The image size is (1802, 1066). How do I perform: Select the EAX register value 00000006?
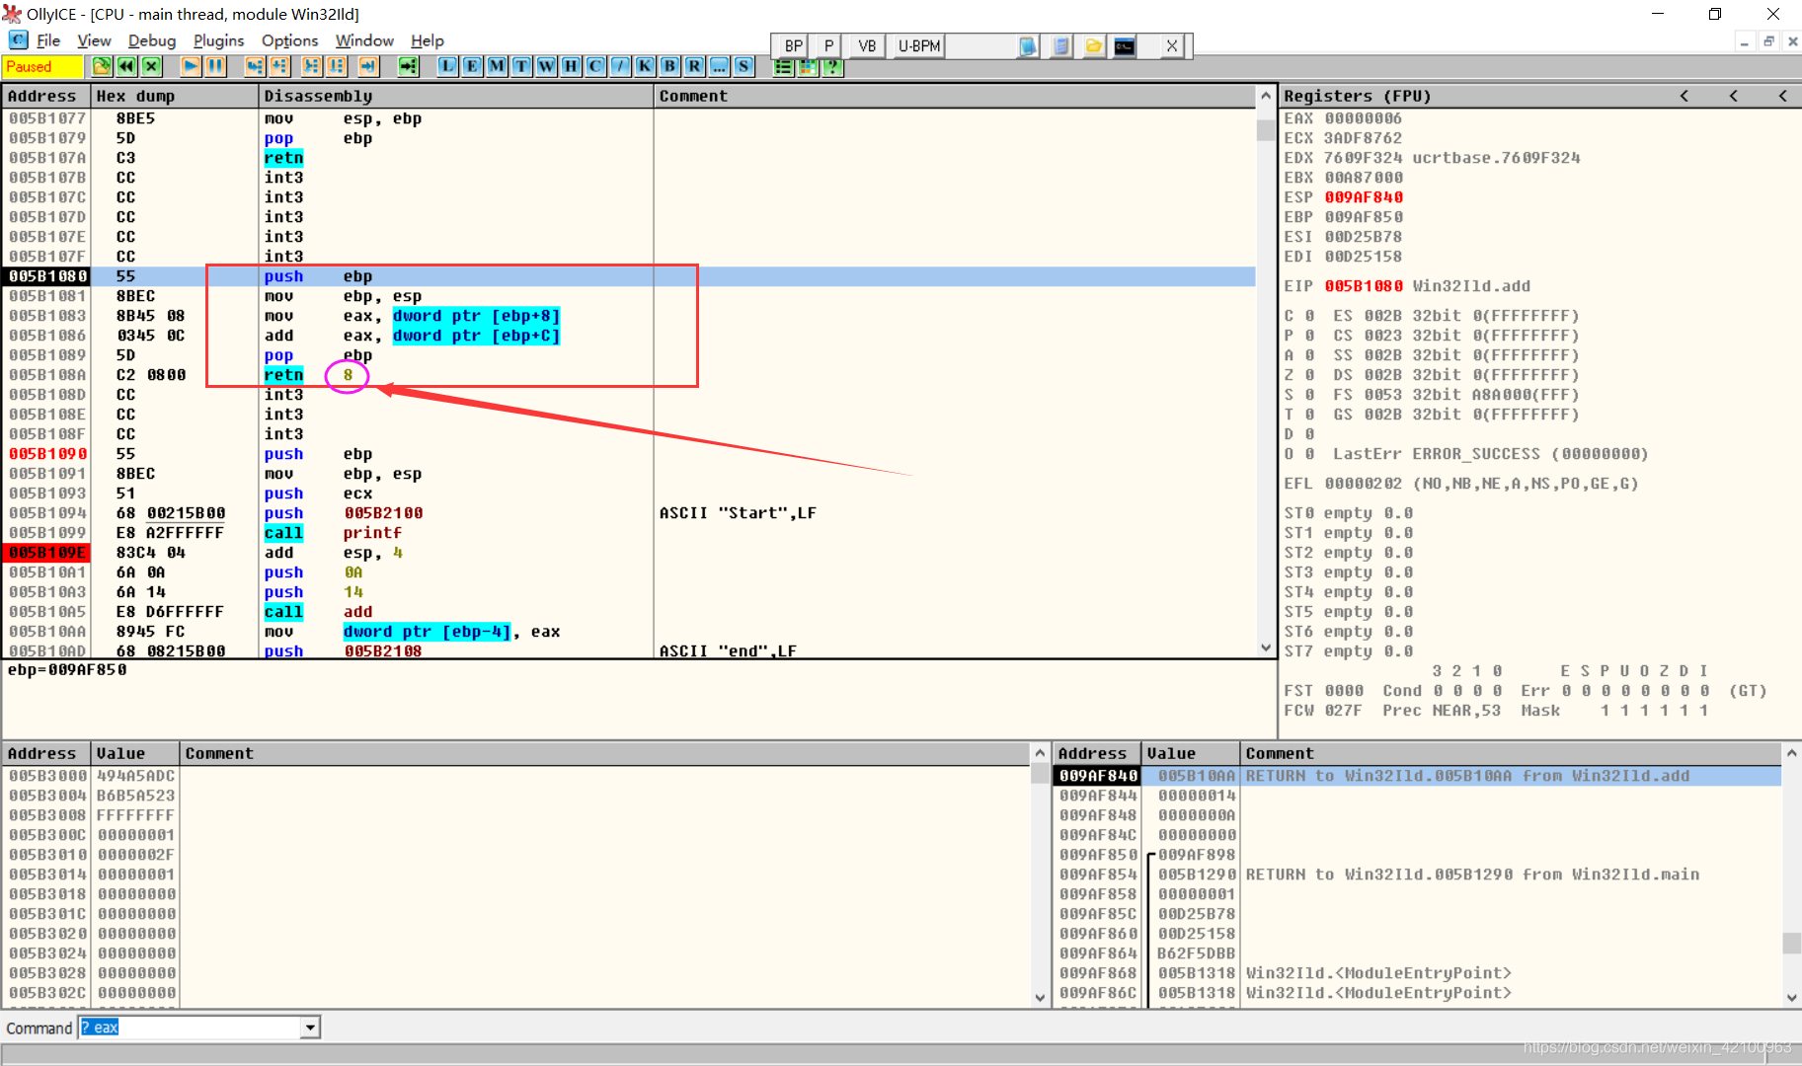(x=1363, y=118)
